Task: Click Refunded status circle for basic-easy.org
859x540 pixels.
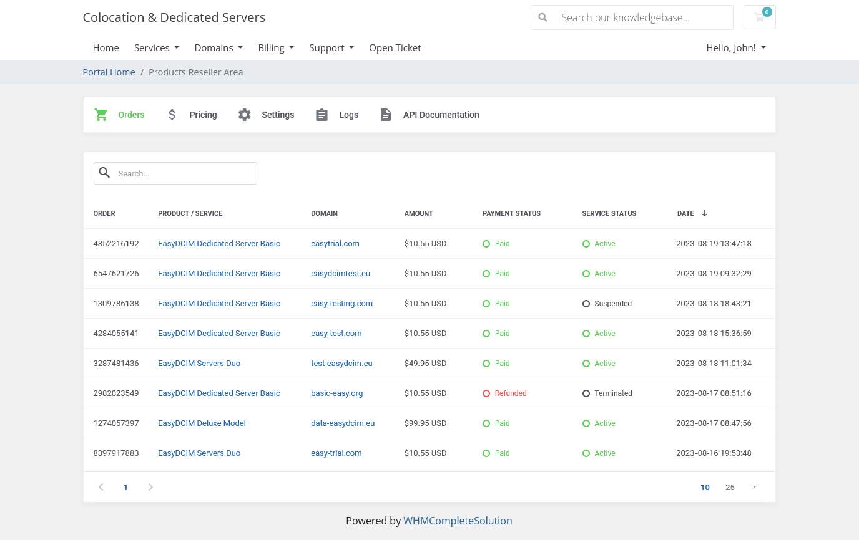Action: (486, 393)
